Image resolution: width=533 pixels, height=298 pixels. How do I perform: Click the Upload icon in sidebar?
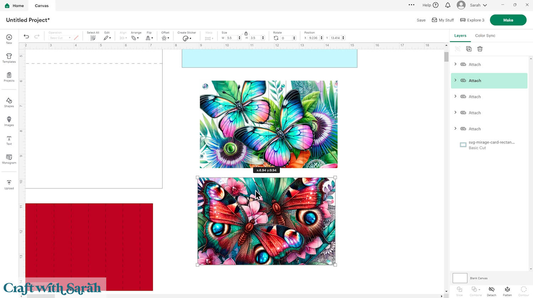[x=9, y=184]
